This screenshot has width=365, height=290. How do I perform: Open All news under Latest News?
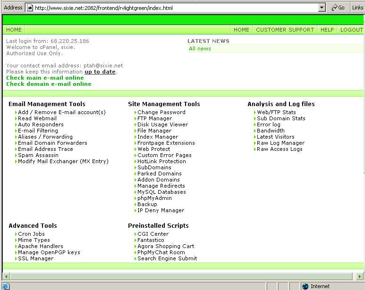pos(200,49)
